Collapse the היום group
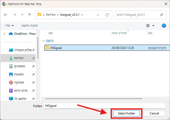Image resolution: width=170 pixels, height=120 pixels. pos(44,41)
